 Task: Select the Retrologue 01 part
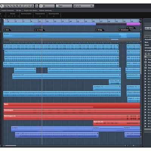click(x=72, y=117)
